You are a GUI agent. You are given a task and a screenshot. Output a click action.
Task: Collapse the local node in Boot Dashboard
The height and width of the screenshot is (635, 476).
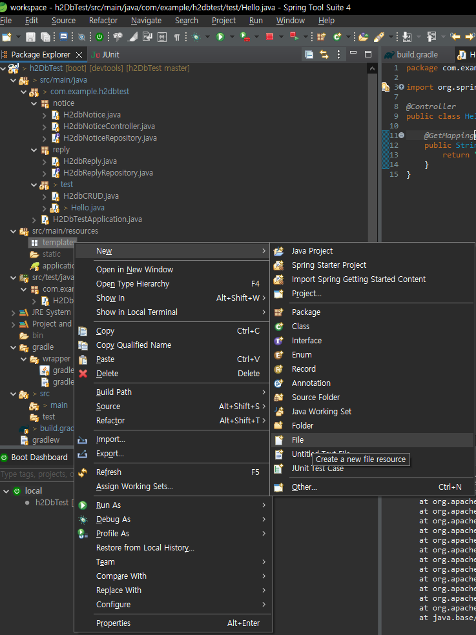pyautogui.click(x=6, y=491)
